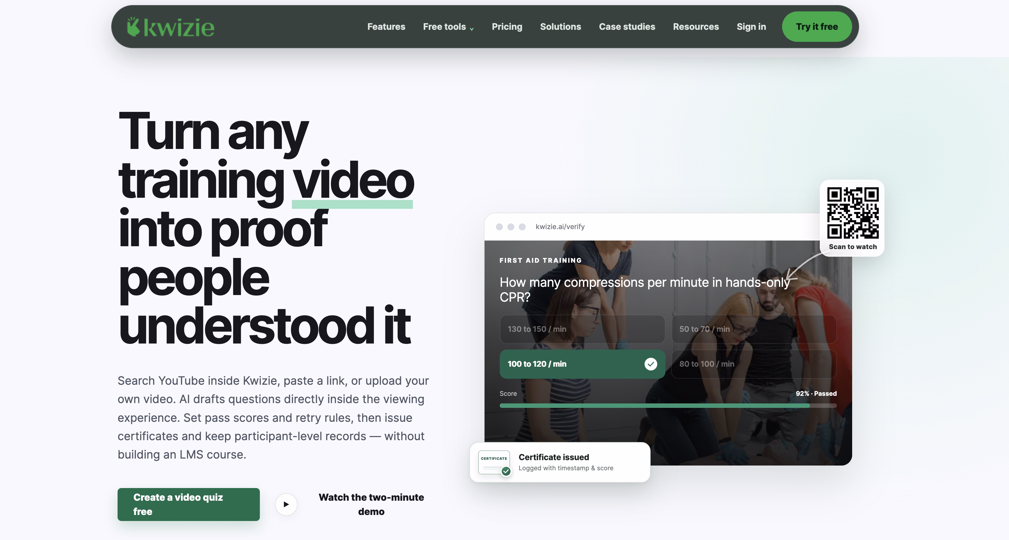The image size is (1009, 540).
Task: Click the '92% · Passed' score text
Action: pos(816,394)
